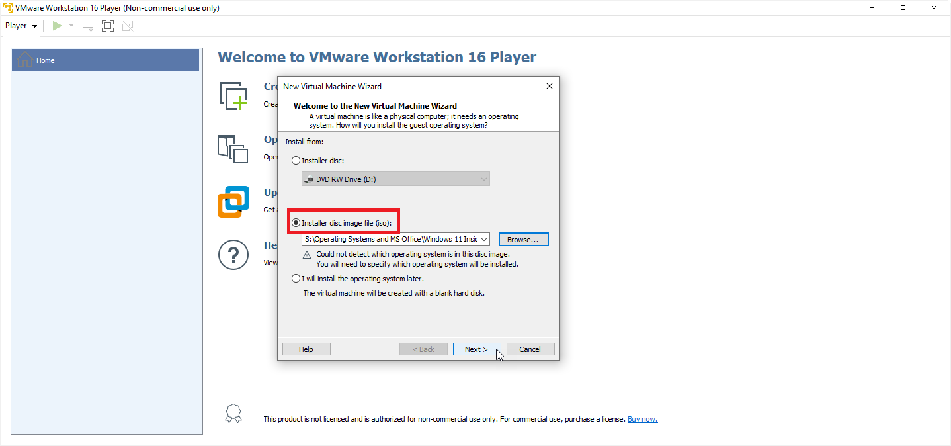Viewport: 951px width, 446px height.
Task: Select the Installer disc radio button
Action: (x=296, y=161)
